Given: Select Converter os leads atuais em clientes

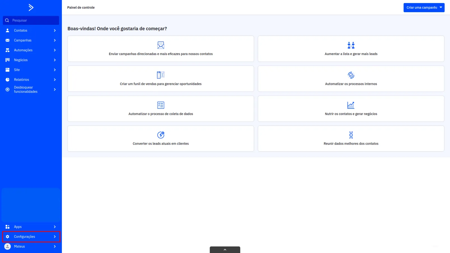Looking at the screenshot, I should (x=161, y=144).
